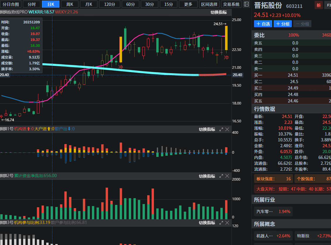Close the 麒麟3号 indicator panel
The height and width of the screenshot is (245, 331).
tap(227, 223)
